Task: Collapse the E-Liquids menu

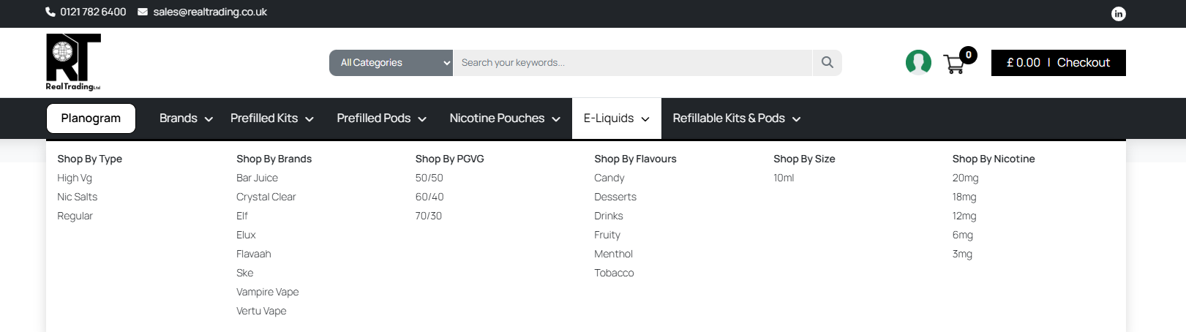Action: pyautogui.click(x=617, y=118)
